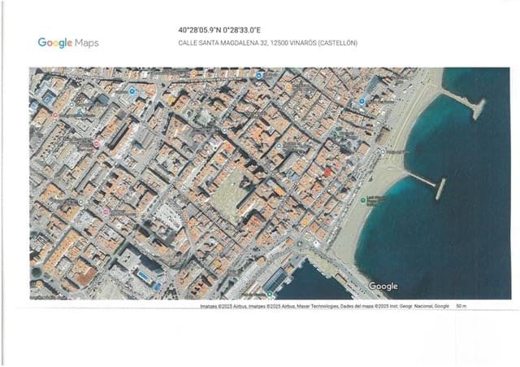Select the green marker at the map's bottom edge

268,293
